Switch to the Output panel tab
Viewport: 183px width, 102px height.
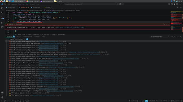[x=19, y=36]
